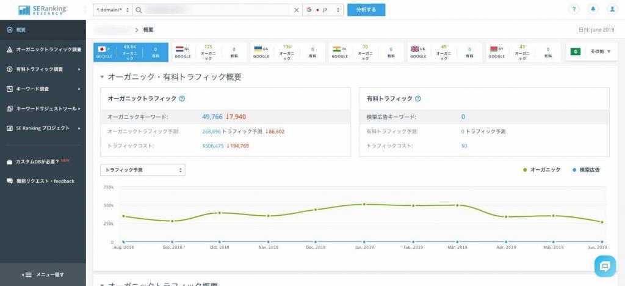Click the SE Ranking Research logo
625x286 pixels.
click(42, 10)
